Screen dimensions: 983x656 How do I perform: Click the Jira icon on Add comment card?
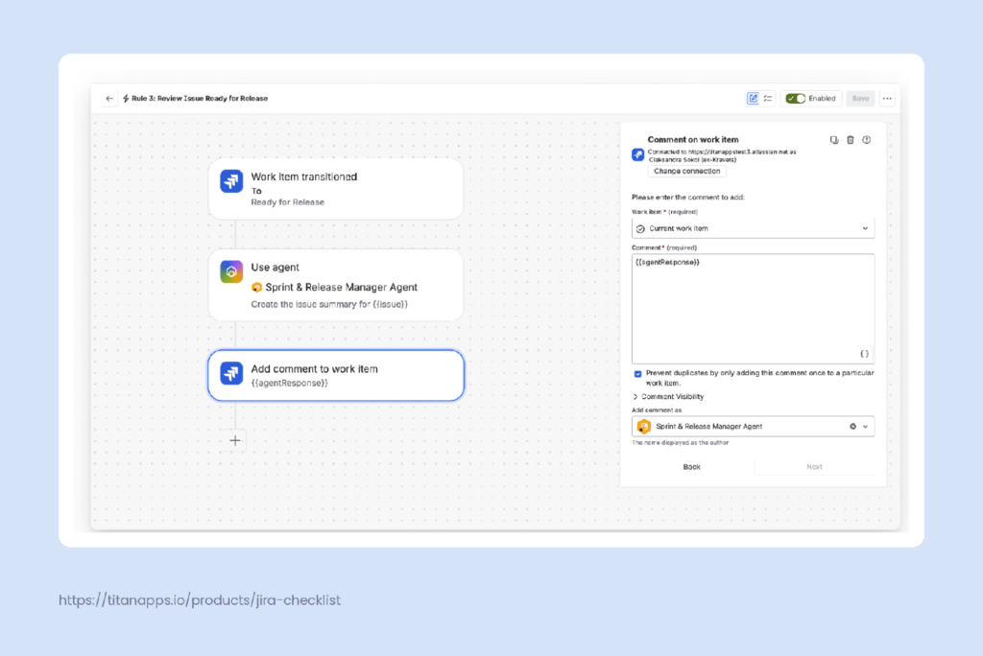pos(231,373)
